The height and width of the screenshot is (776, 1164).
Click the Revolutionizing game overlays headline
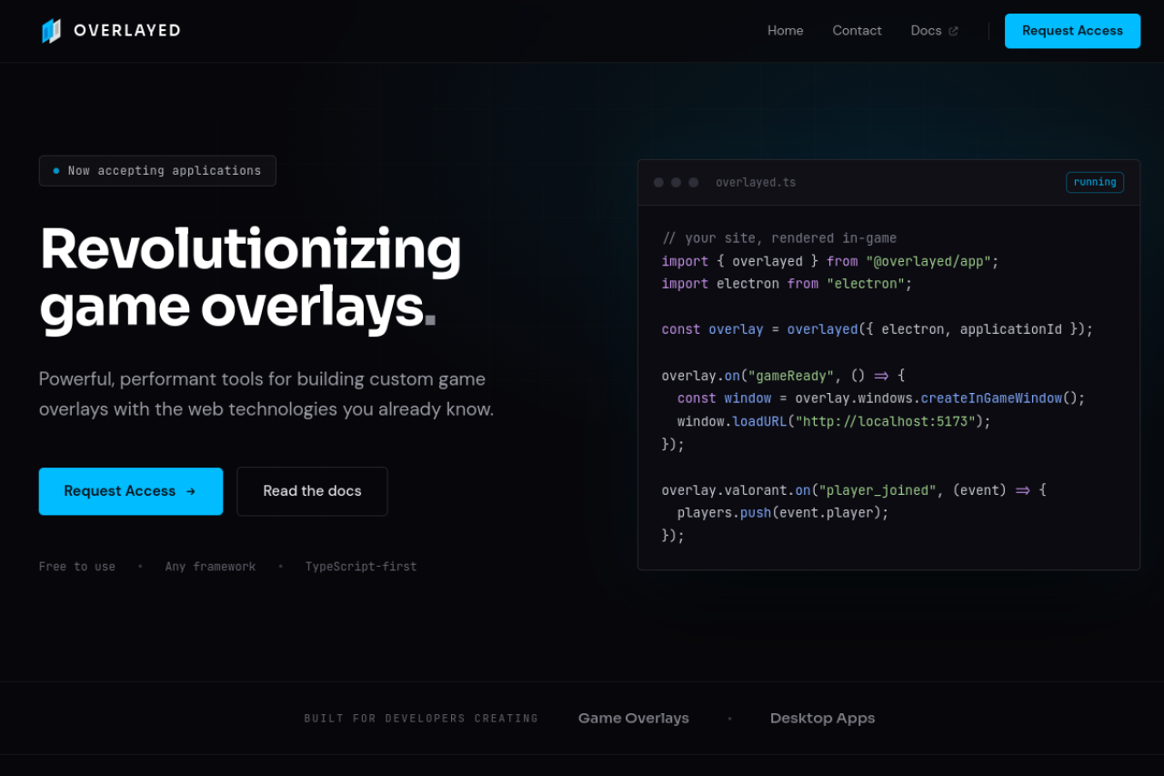point(251,277)
